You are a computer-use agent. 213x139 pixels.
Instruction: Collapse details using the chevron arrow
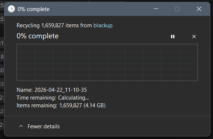point(21,126)
